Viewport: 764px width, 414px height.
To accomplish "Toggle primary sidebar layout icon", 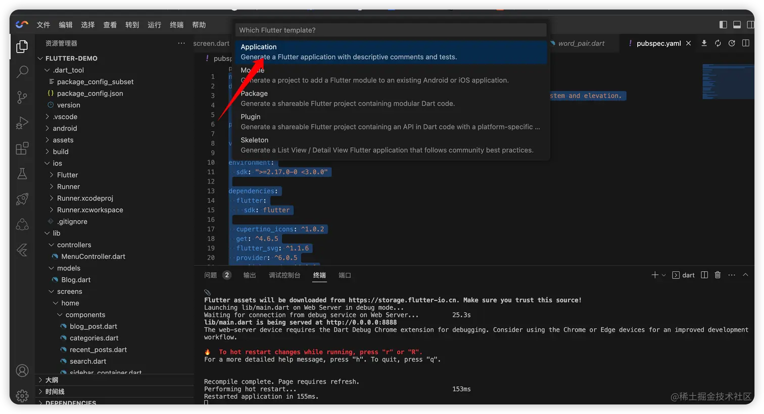I will point(723,25).
